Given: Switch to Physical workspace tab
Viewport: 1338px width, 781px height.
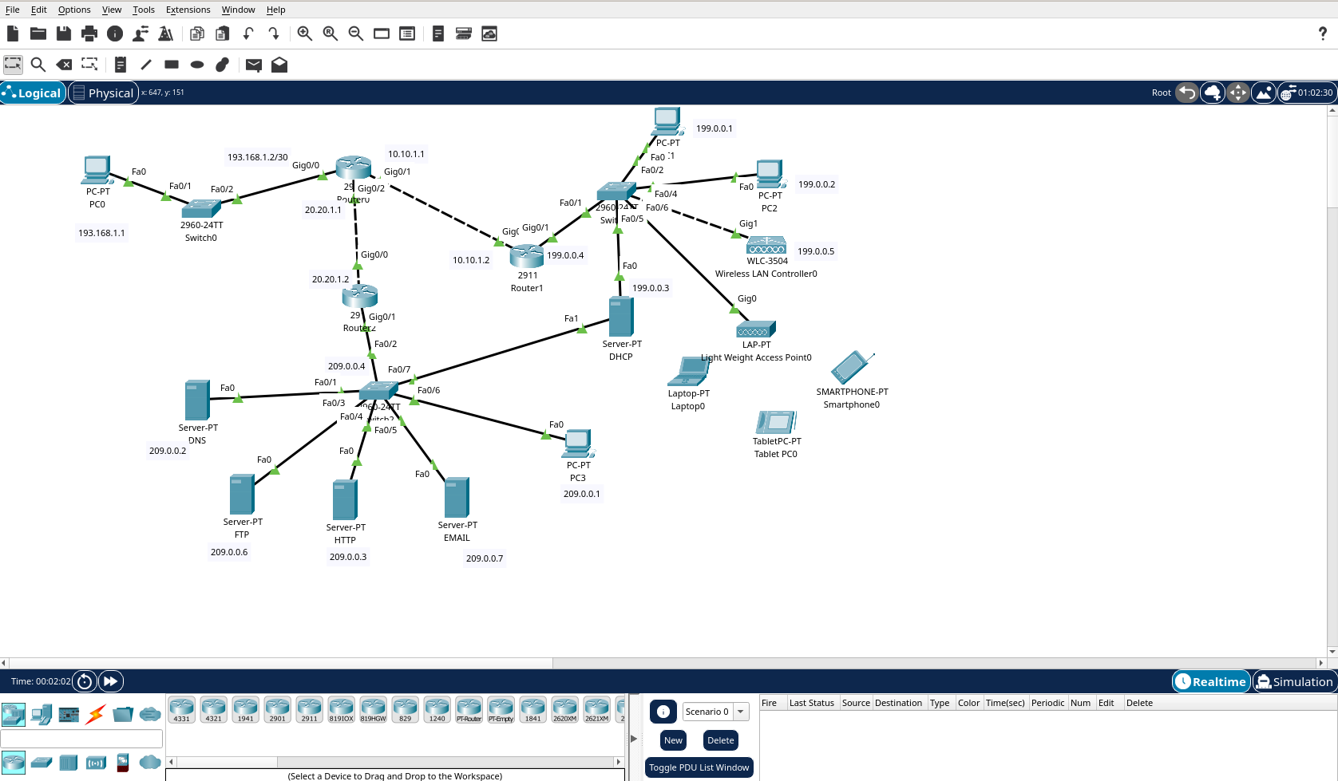Looking at the screenshot, I should click(103, 93).
